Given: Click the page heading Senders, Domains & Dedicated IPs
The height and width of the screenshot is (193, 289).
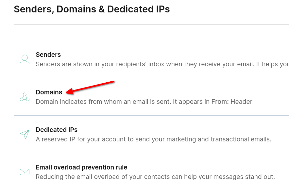Looking at the screenshot, I should coord(92,9).
